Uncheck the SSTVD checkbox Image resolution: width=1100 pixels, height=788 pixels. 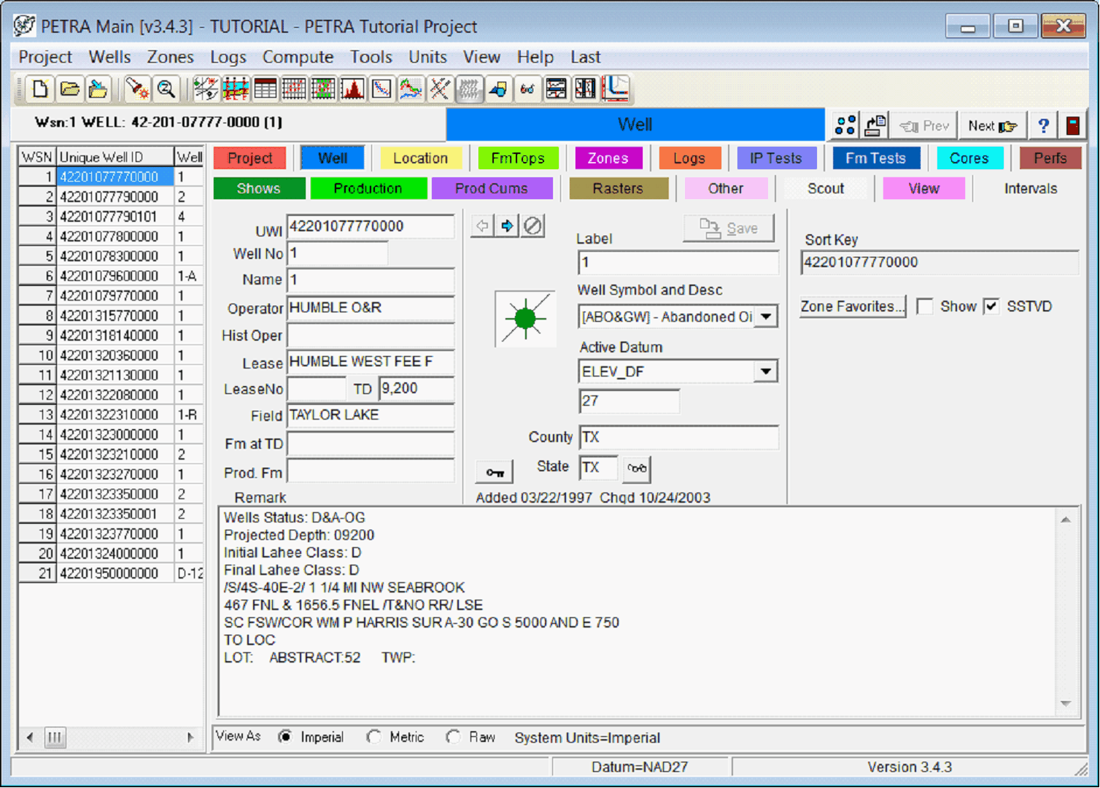[991, 306]
